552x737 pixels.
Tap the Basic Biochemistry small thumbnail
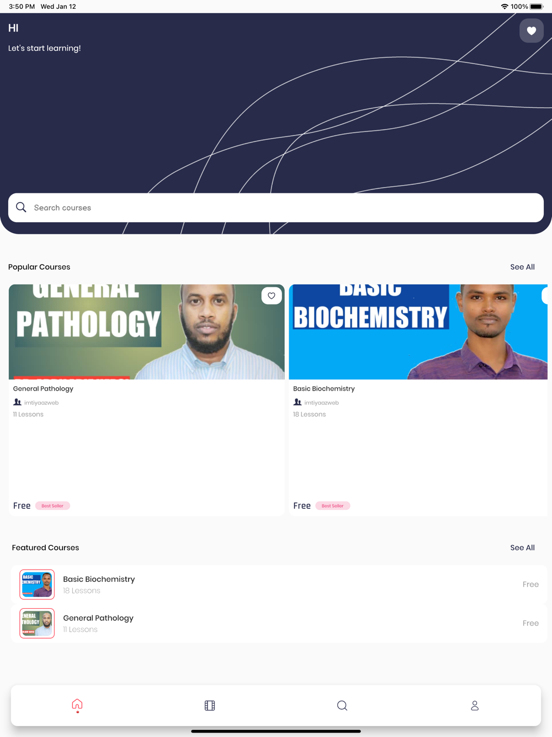[37, 585]
